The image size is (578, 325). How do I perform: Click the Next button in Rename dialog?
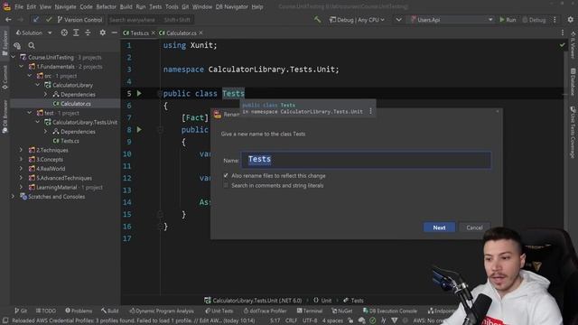tap(439, 227)
